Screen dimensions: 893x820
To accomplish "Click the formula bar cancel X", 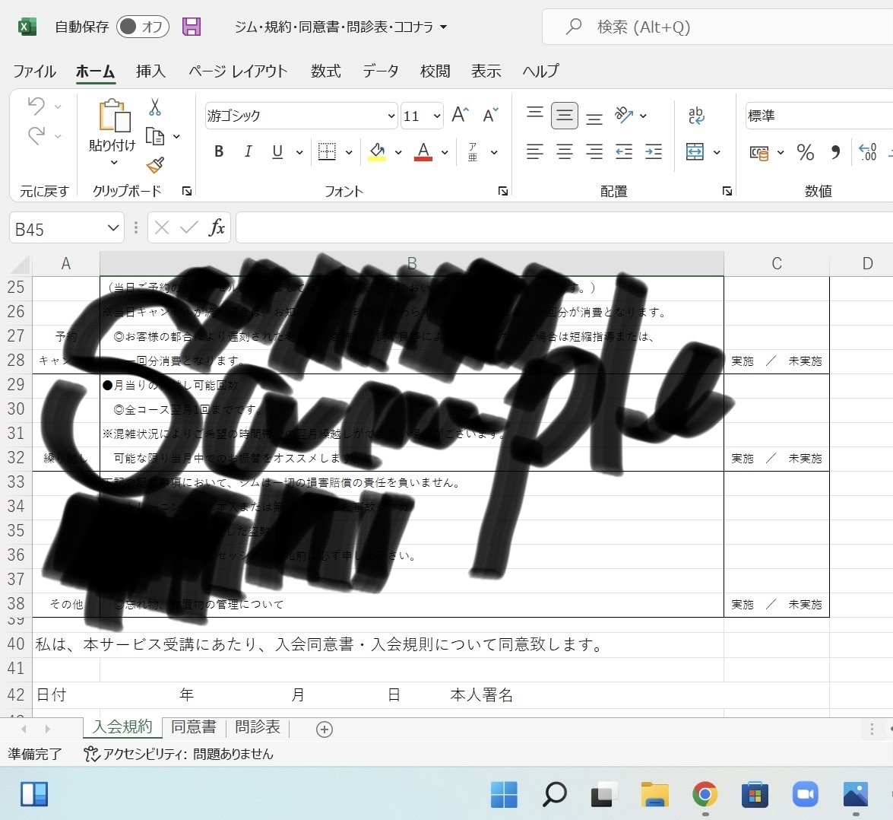I will (x=162, y=228).
